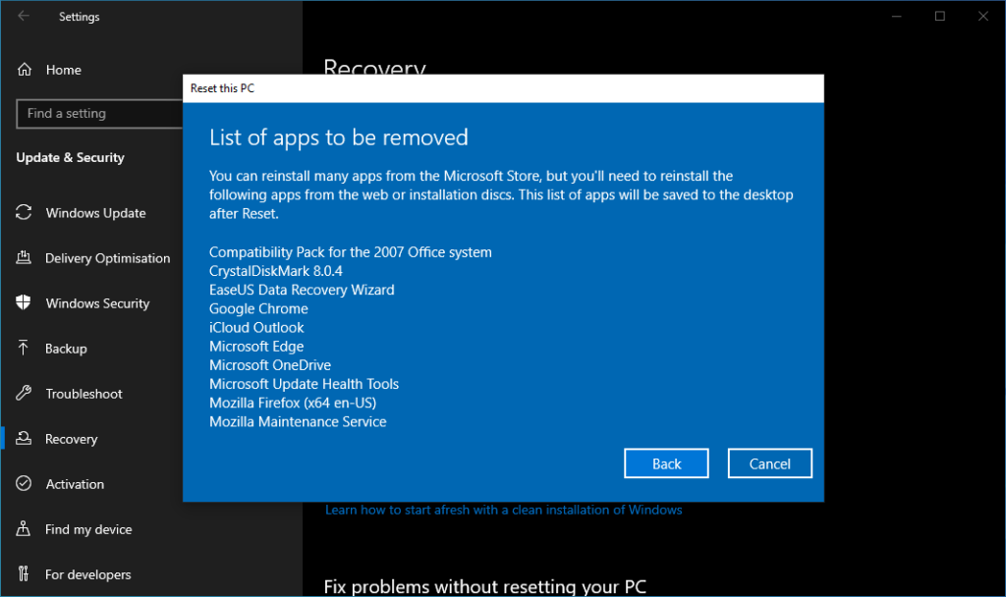The height and width of the screenshot is (597, 1006).
Task: Select the Windows Update icon
Action: click(25, 212)
